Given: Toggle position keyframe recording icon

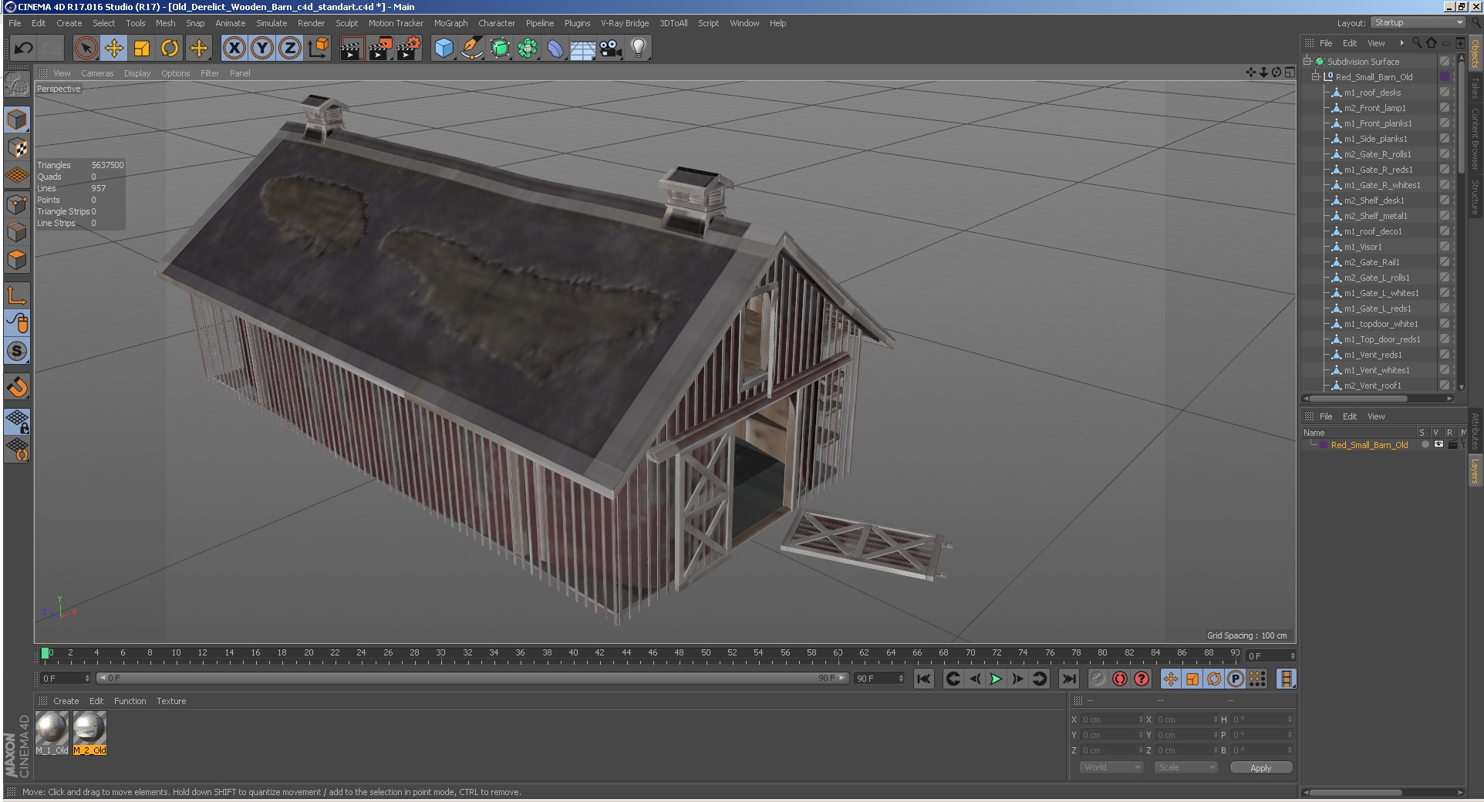Looking at the screenshot, I should pyautogui.click(x=1171, y=679).
